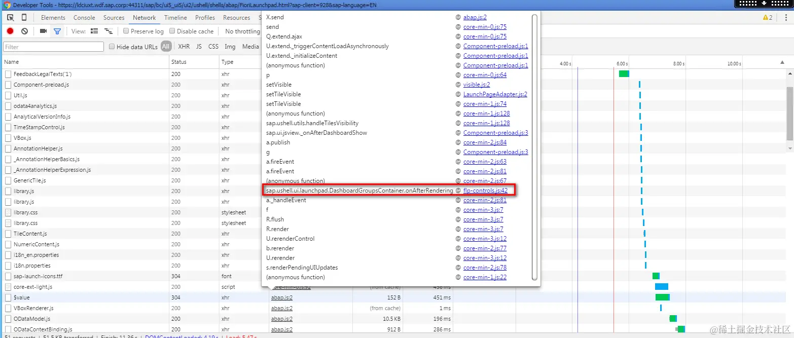Image resolution: width=794 pixels, height=338 pixels.
Task: Click the red record network log button
Action: [10, 31]
